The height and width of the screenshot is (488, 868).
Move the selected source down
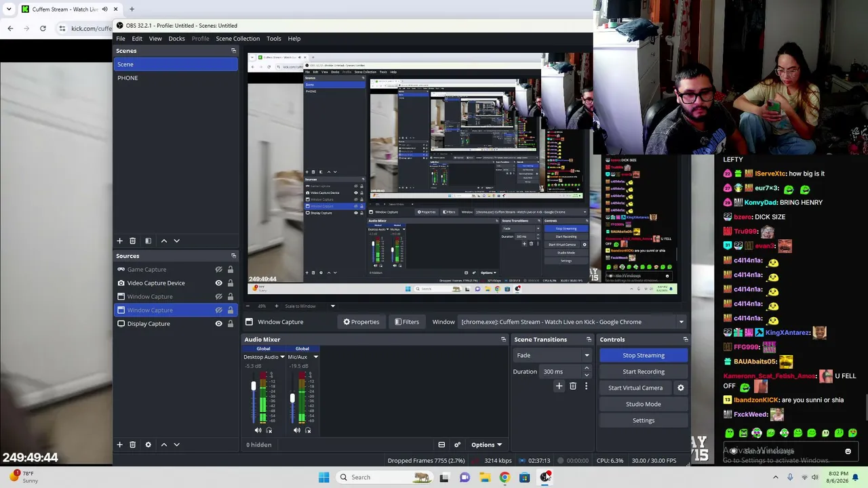[176, 445]
